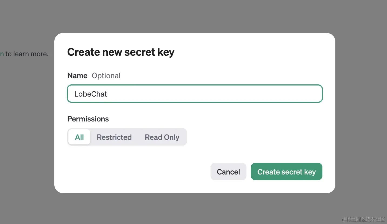Screen dimensions: 387x224
Task: Click the "Create new secret key" heading
Action: (121, 52)
